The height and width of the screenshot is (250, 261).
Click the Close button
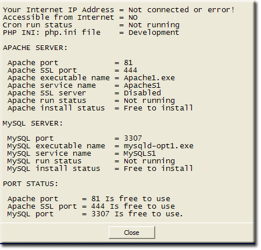pos(132,233)
